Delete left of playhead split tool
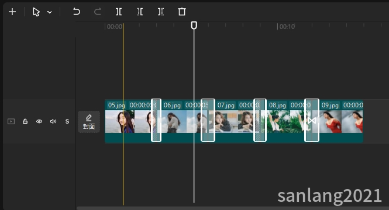389x210 pixels. click(x=140, y=12)
